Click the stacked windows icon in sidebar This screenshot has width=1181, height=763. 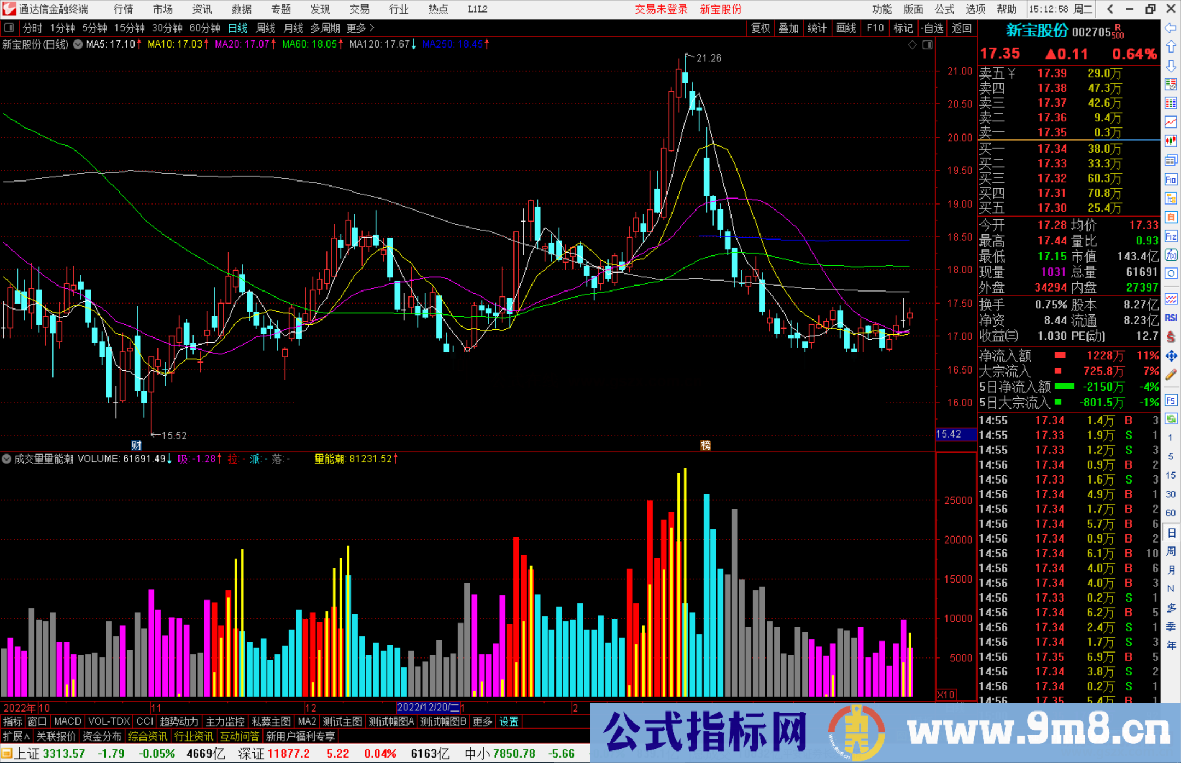(1171, 160)
